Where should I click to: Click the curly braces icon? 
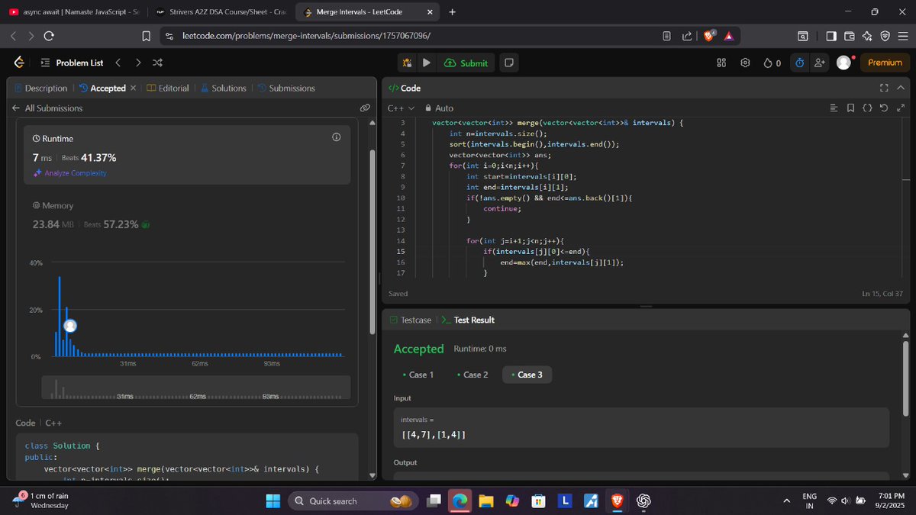pyautogui.click(x=867, y=108)
